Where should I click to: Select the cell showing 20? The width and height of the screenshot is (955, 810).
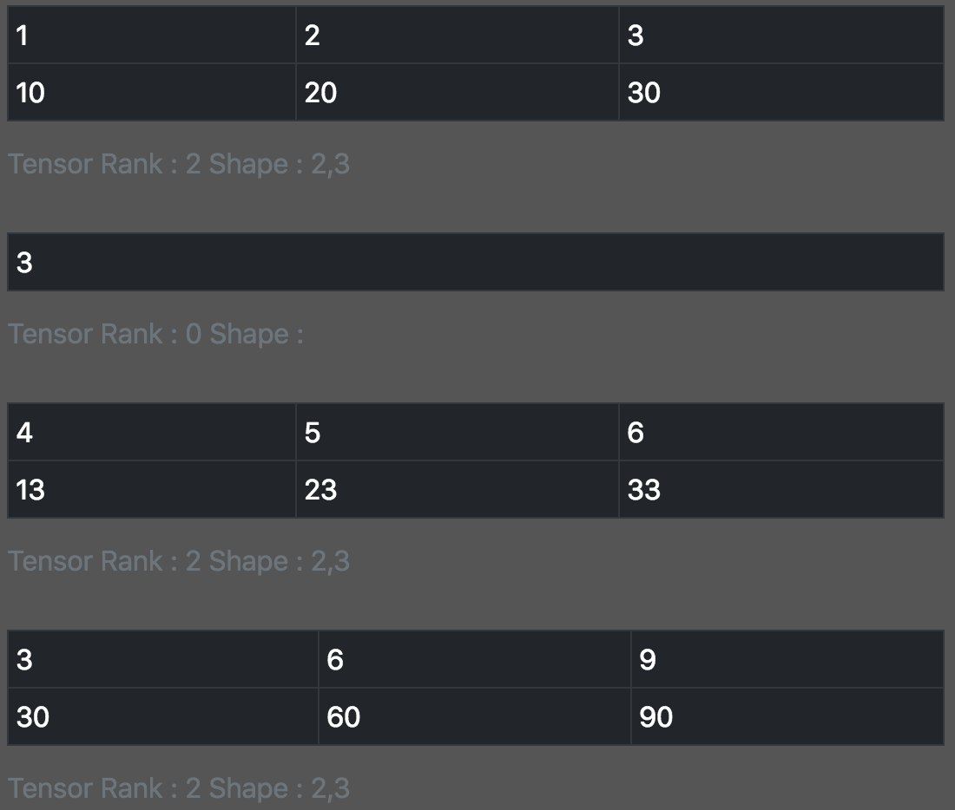pyautogui.click(x=458, y=93)
